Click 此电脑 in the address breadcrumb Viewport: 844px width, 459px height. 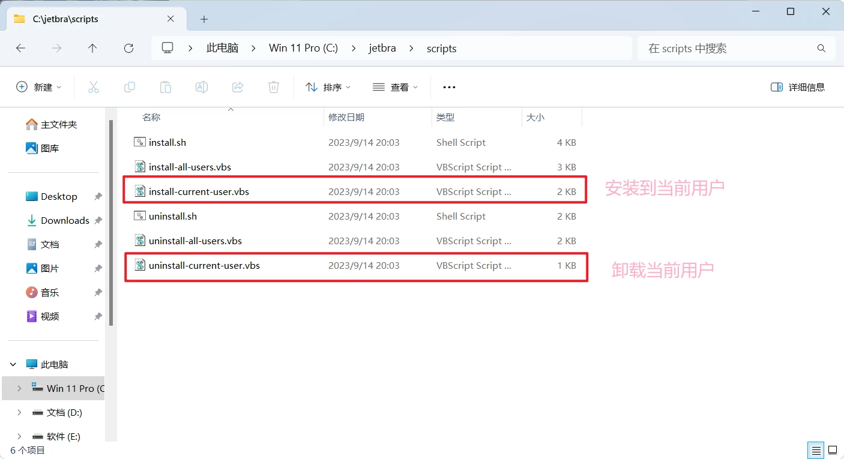(x=222, y=49)
